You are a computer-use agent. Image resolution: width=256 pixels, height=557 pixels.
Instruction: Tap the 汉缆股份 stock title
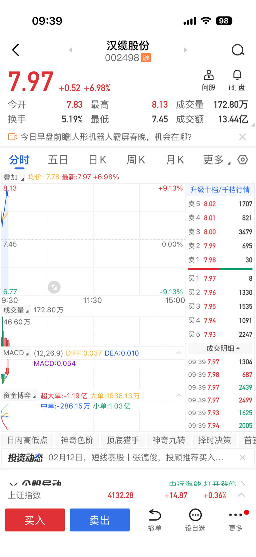[x=128, y=45]
